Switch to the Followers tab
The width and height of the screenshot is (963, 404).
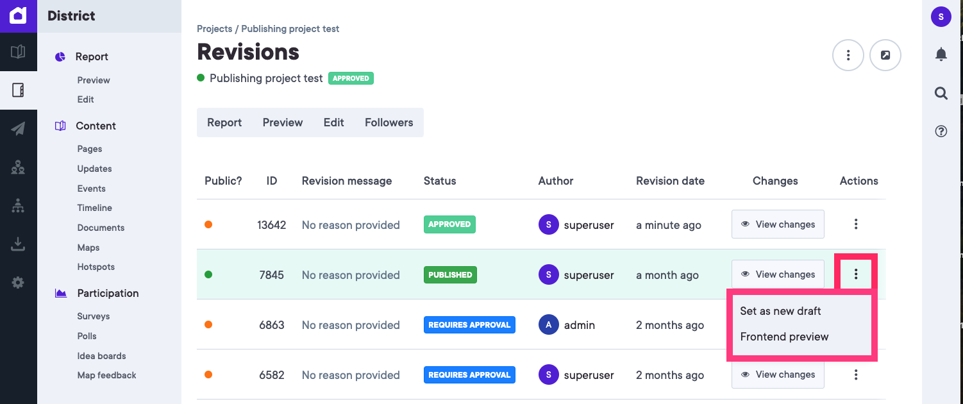click(389, 122)
